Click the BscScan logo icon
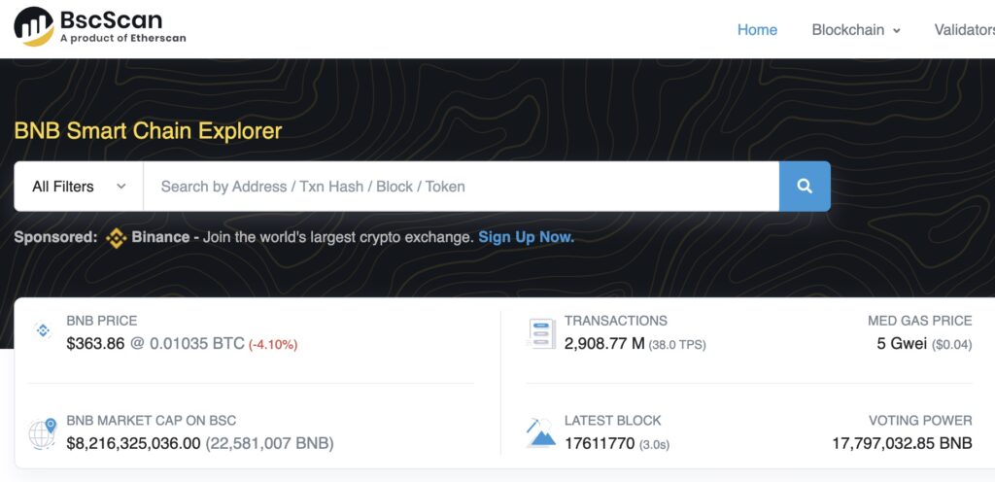995x482 pixels. point(34,26)
